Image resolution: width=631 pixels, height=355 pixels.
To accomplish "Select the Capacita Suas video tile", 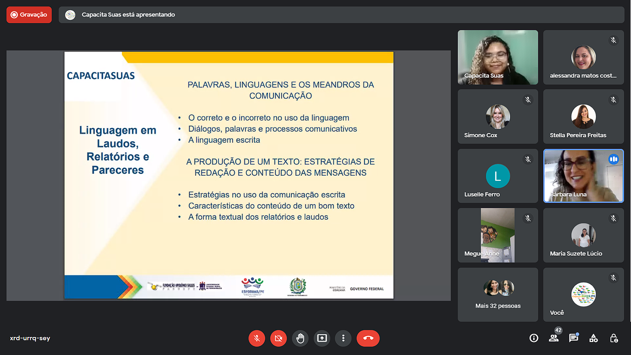I will tap(498, 57).
